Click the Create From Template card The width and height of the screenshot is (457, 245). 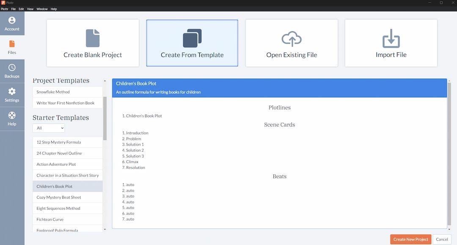coord(192,43)
